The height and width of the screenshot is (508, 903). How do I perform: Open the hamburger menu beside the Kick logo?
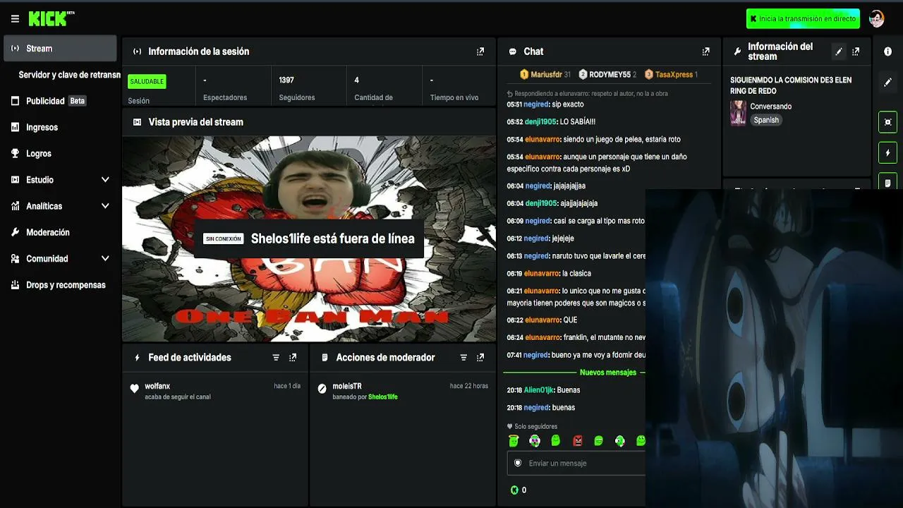pos(15,19)
